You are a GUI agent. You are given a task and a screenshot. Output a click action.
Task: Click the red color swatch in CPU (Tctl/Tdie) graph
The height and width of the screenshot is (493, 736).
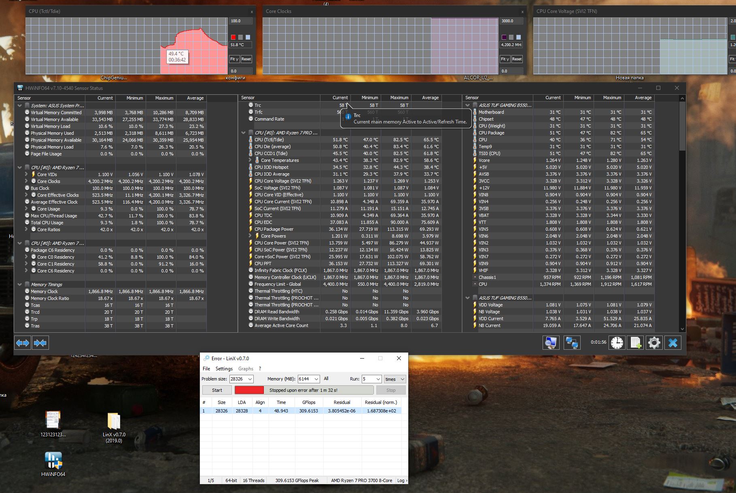(233, 37)
